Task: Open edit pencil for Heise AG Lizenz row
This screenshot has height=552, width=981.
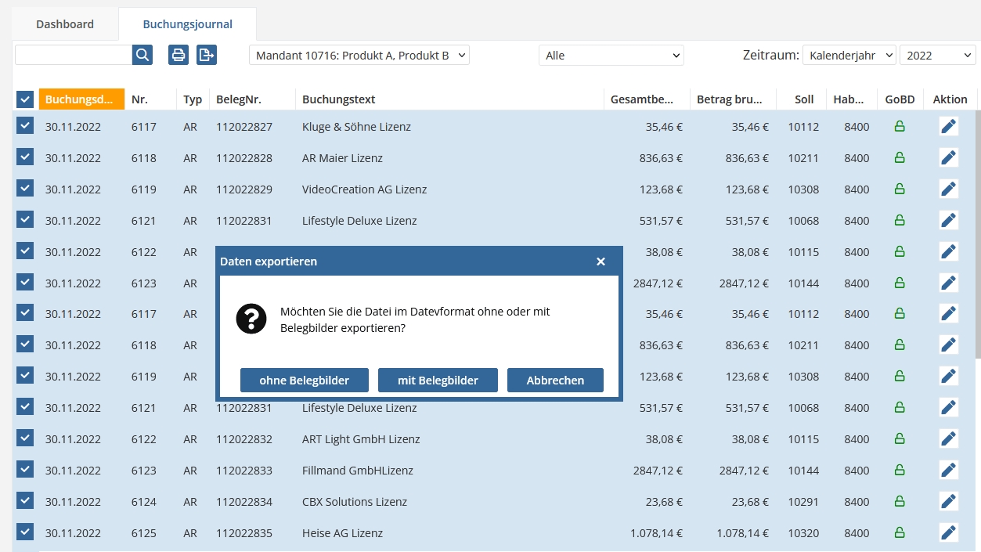Action: click(x=948, y=533)
